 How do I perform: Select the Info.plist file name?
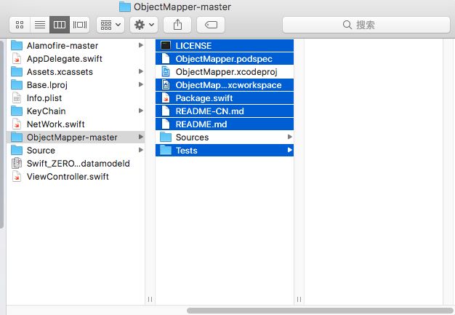coord(44,97)
